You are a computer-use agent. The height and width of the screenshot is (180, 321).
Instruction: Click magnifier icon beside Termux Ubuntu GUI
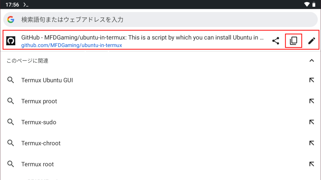(x=11, y=80)
